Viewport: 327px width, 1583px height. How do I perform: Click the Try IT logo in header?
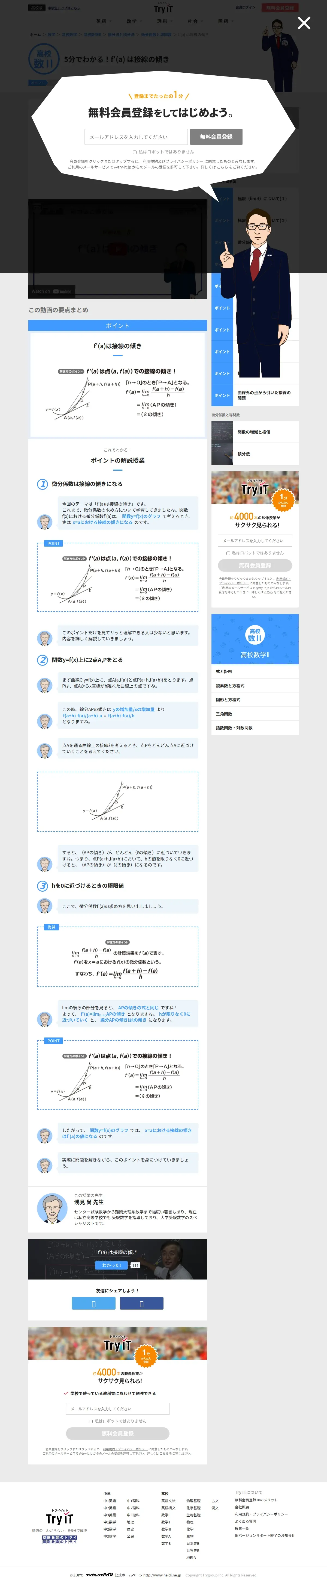pos(163,8)
